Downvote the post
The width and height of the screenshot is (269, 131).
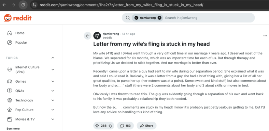[x=110, y=126]
